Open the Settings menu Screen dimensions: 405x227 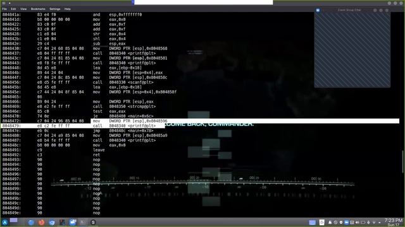(x=55, y=9)
